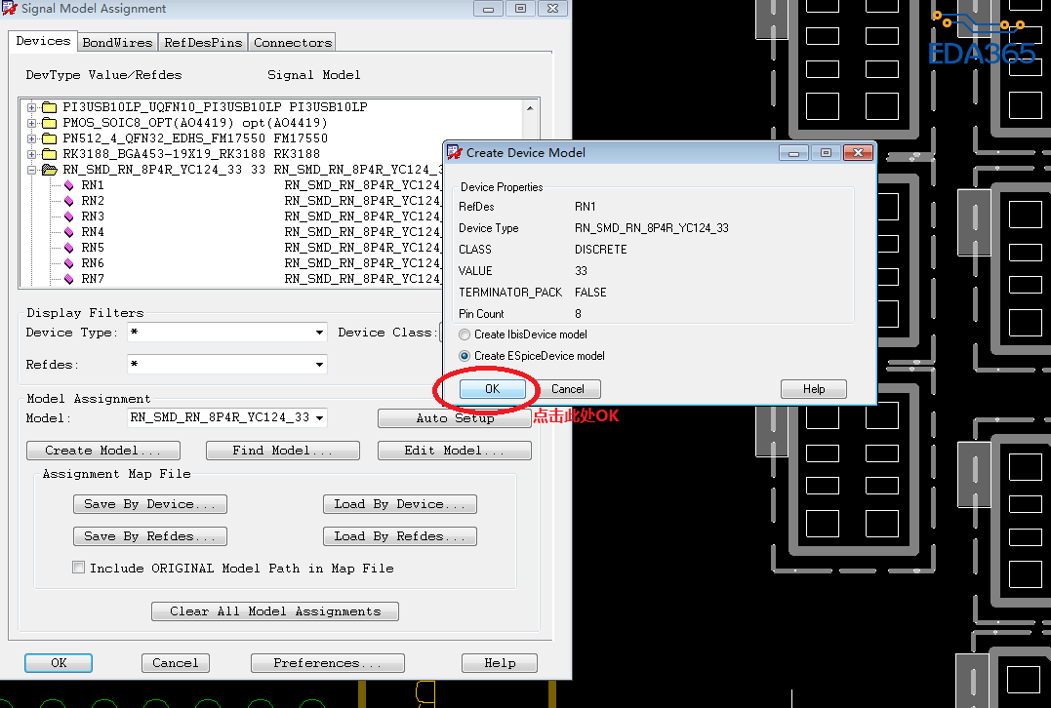This screenshot has width=1051, height=708.
Task: Open the Model assignment dropdown
Action: [320, 418]
